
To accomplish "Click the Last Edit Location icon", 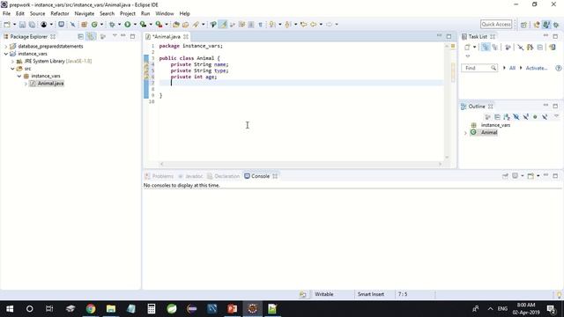I will click(303, 25).
